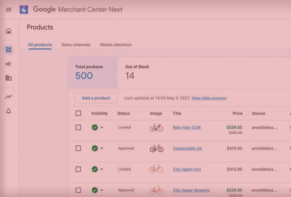Click Cannondale Q6 bicycle thumbnail

(x=157, y=148)
